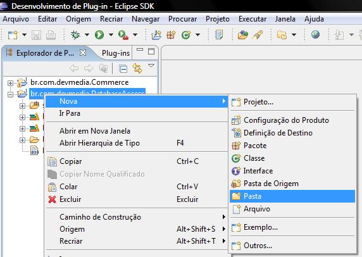Choose Ir Para in the context menu

click(x=137, y=113)
